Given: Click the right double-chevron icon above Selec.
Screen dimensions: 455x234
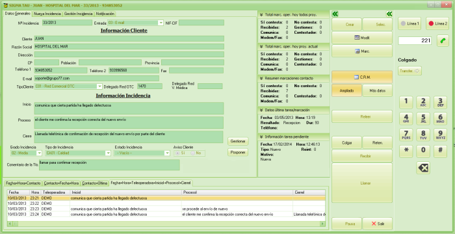Looking at the screenshot, I should (389, 14).
